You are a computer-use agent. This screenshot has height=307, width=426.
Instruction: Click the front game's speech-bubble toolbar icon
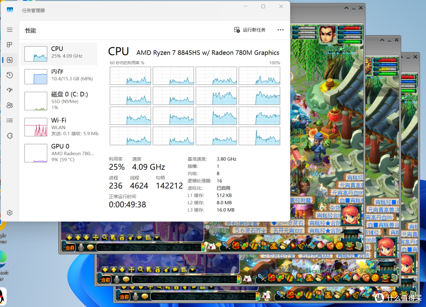(x=139, y=237)
